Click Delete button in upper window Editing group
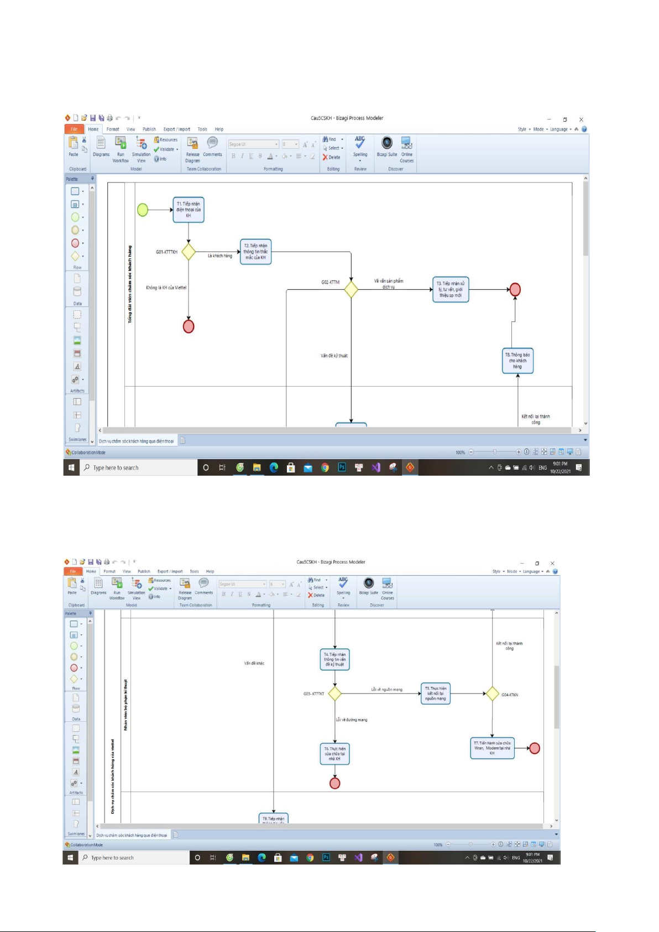Screen dimensions: 659x932 pos(332,158)
